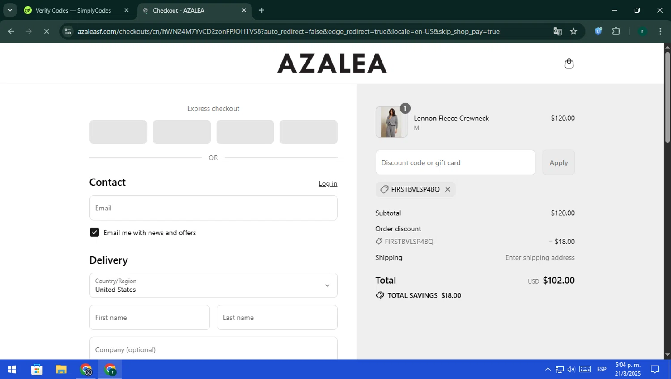Expand the Country/Region dropdown
Screen dimensions: 671x379
tap(213, 285)
